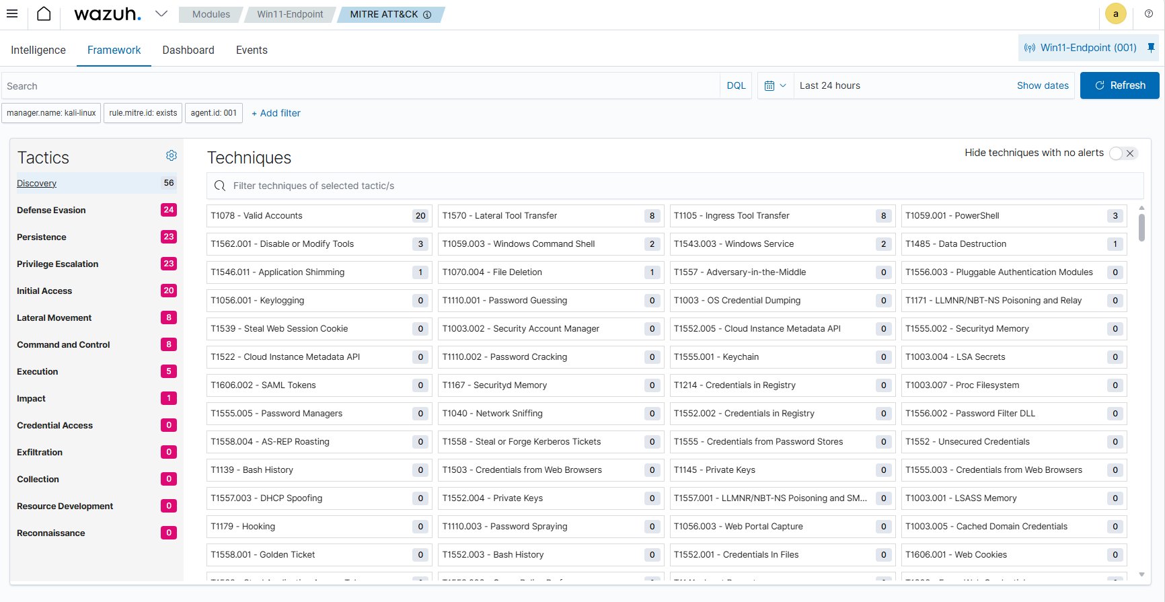Open T1059.003 - Windows Command Shell
The image size is (1165, 602).
pyautogui.click(x=551, y=244)
